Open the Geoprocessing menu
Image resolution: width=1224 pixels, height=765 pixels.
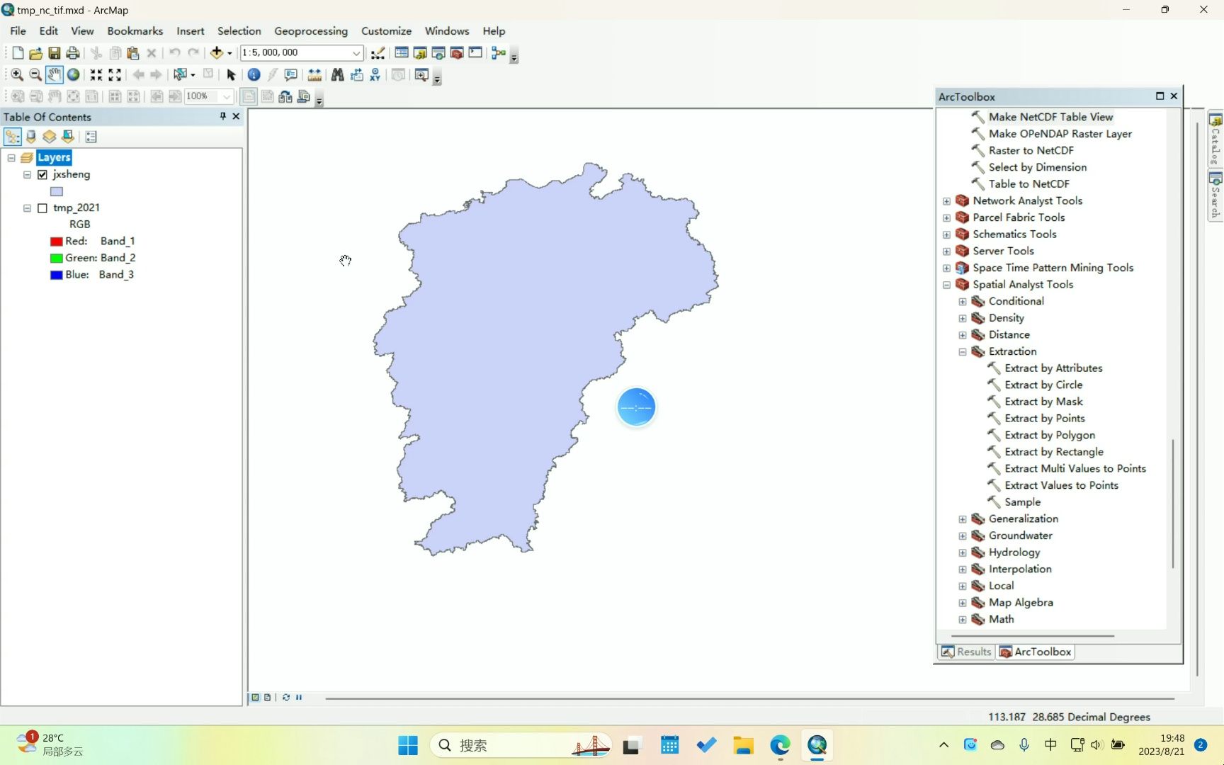click(x=311, y=30)
